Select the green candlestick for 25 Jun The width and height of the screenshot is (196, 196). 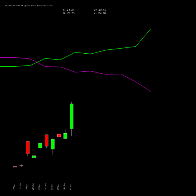[x=53, y=144]
